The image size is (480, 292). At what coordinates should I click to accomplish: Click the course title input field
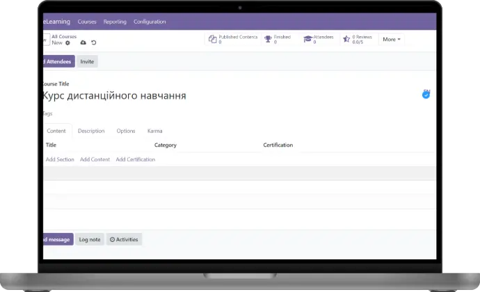pyautogui.click(x=209, y=96)
